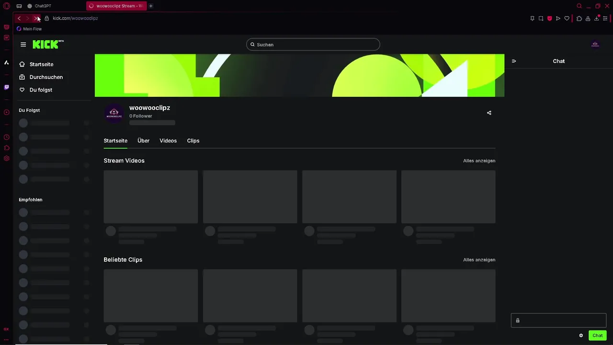Viewport: 613px width, 345px height.
Task: Open Easy Setup sliders icon
Action: 605,19
